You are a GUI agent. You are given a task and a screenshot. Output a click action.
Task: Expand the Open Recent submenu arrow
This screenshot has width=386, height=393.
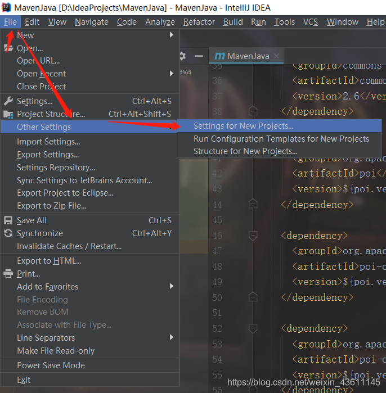[x=172, y=74]
